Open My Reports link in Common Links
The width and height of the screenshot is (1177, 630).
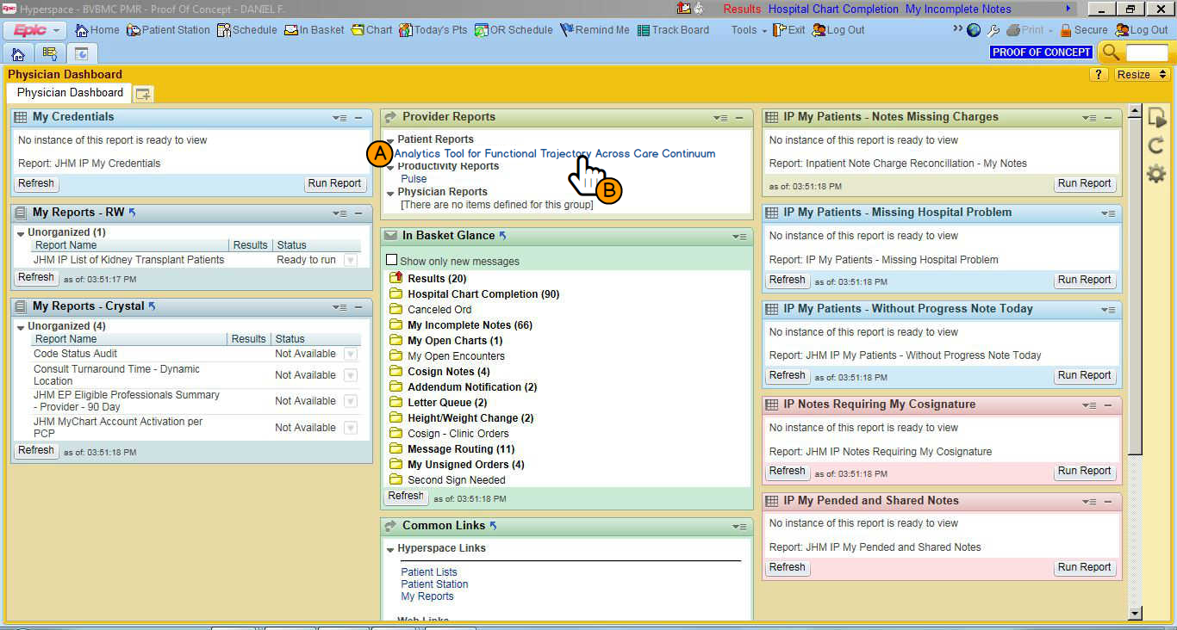tap(427, 596)
